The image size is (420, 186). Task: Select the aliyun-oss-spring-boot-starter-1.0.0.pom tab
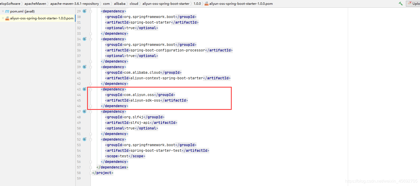click(42, 18)
